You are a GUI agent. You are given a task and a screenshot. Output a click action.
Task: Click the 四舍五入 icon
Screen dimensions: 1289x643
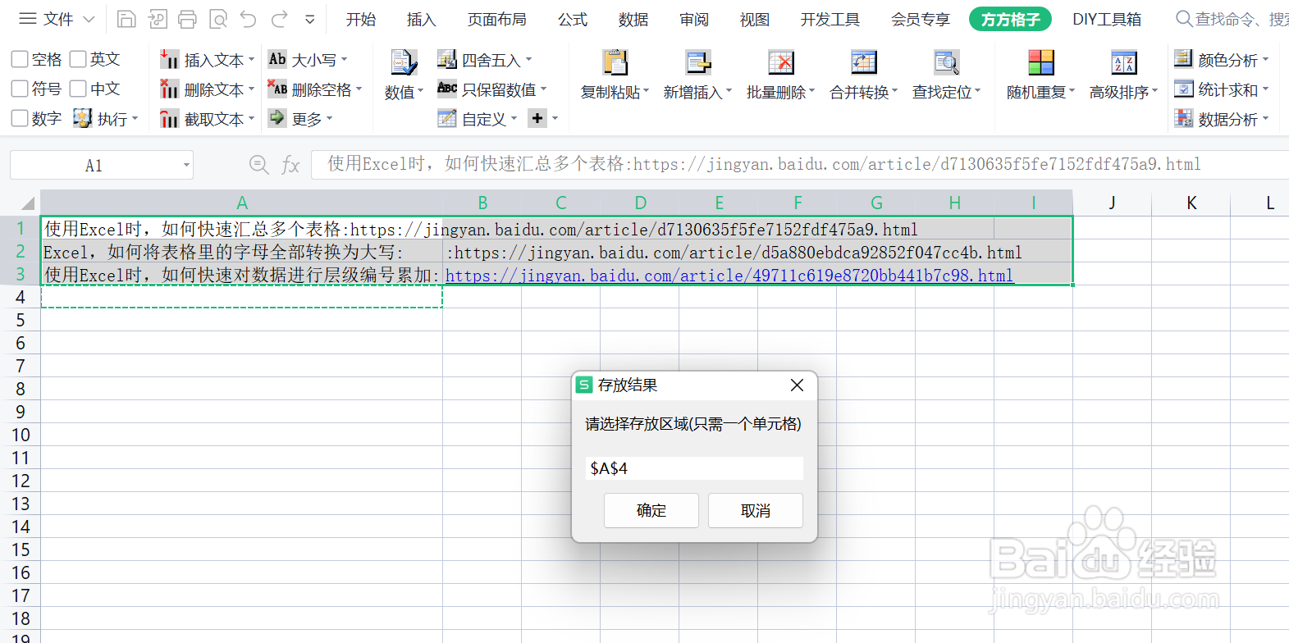[x=446, y=59]
